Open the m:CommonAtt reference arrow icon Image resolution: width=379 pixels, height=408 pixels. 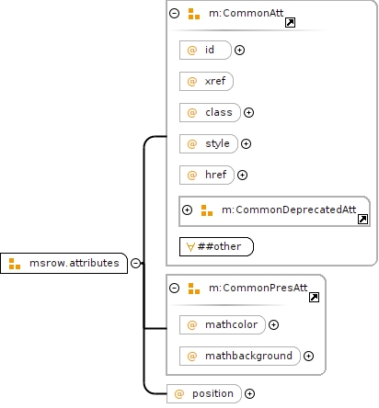point(290,23)
